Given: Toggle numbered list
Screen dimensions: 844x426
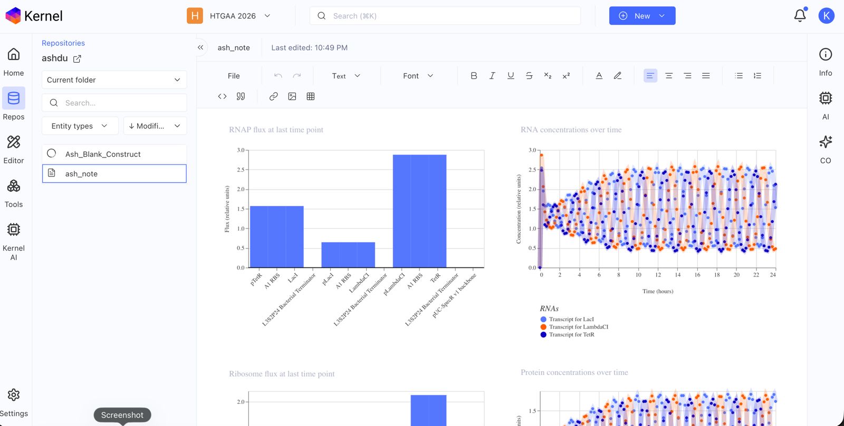Looking at the screenshot, I should coord(757,76).
